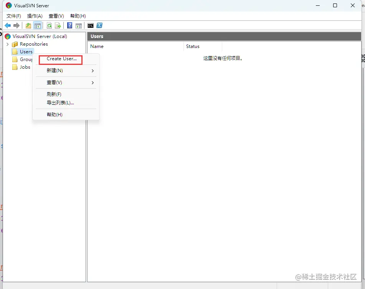Click the VisualSVN Server logo in the title bar
This screenshot has height=289, width=365.
(8, 5)
